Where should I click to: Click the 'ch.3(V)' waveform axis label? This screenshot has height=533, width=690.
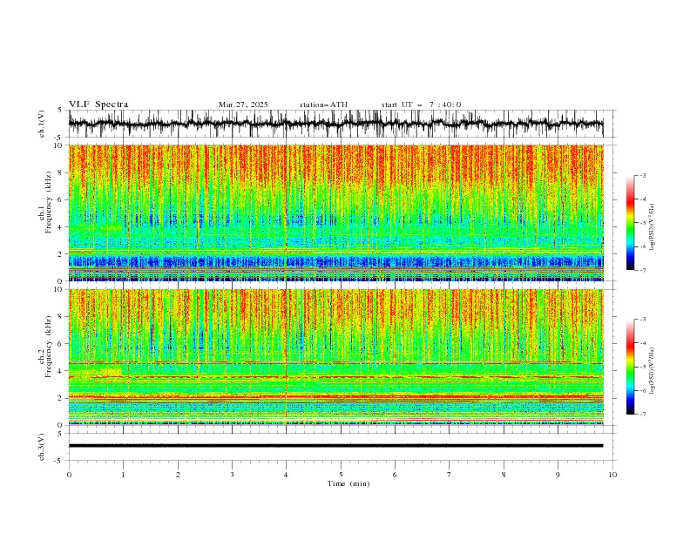coord(42,447)
